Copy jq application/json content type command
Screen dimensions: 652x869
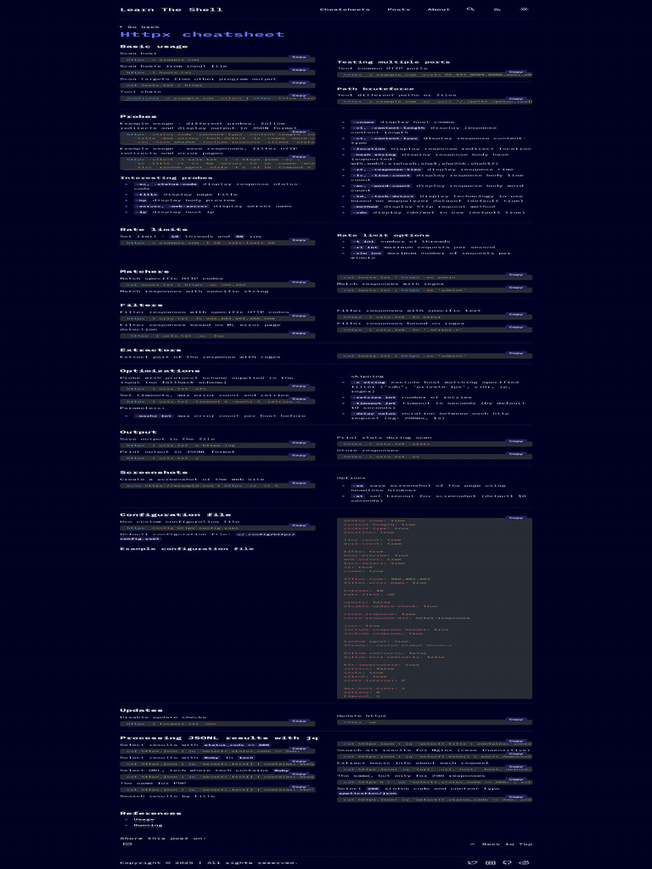515,796
